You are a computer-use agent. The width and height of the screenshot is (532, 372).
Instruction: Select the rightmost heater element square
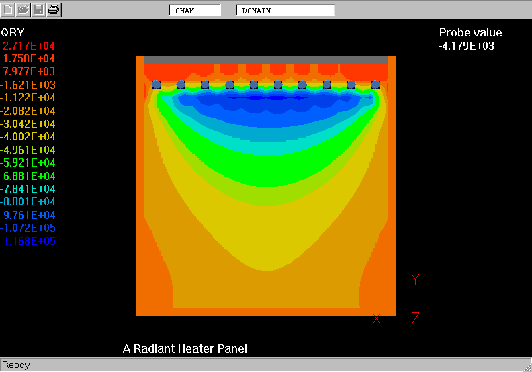click(x=375, y=84)
